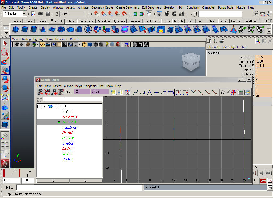Screen dimensions: 273x198
Task: Click the ViewCube FRONT face
Action: click(x=186, y=63)
